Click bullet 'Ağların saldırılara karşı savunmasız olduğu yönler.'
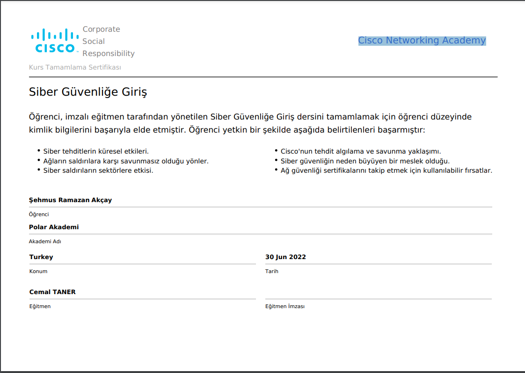The image size is (525, 373). click(126, 161)
